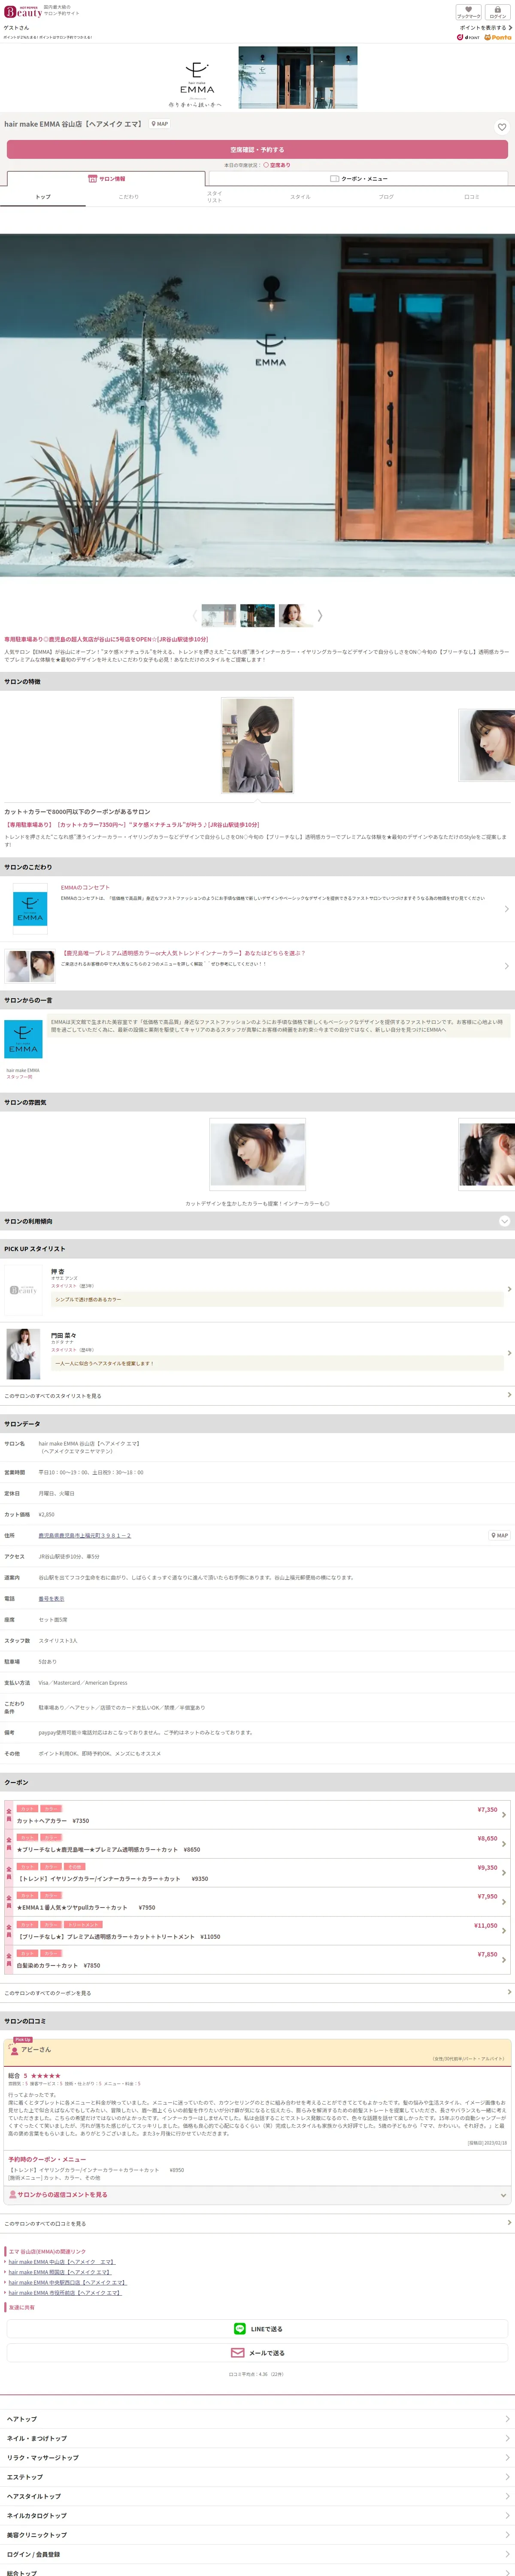This screenshot has height=2576, width=515.
Task: Go to リラク・マッサージトップ footer link
Action: pos(257,2457)
